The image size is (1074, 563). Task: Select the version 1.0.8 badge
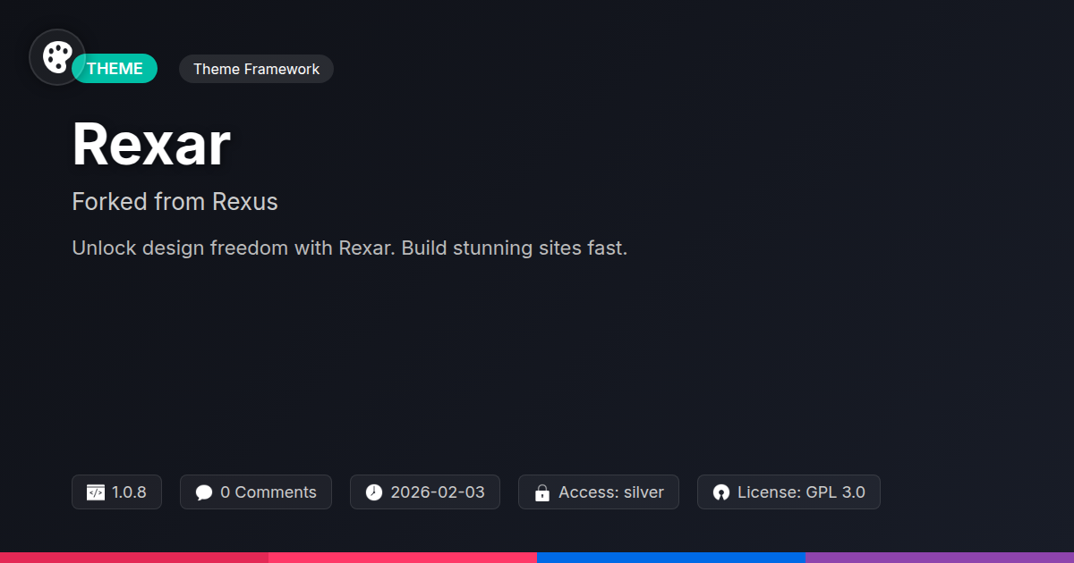116,492
